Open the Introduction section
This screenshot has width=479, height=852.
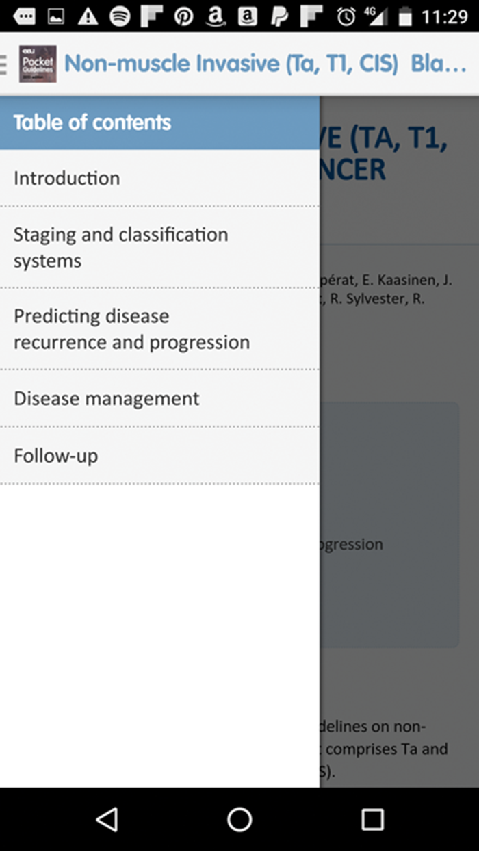[x=66, y=178]
